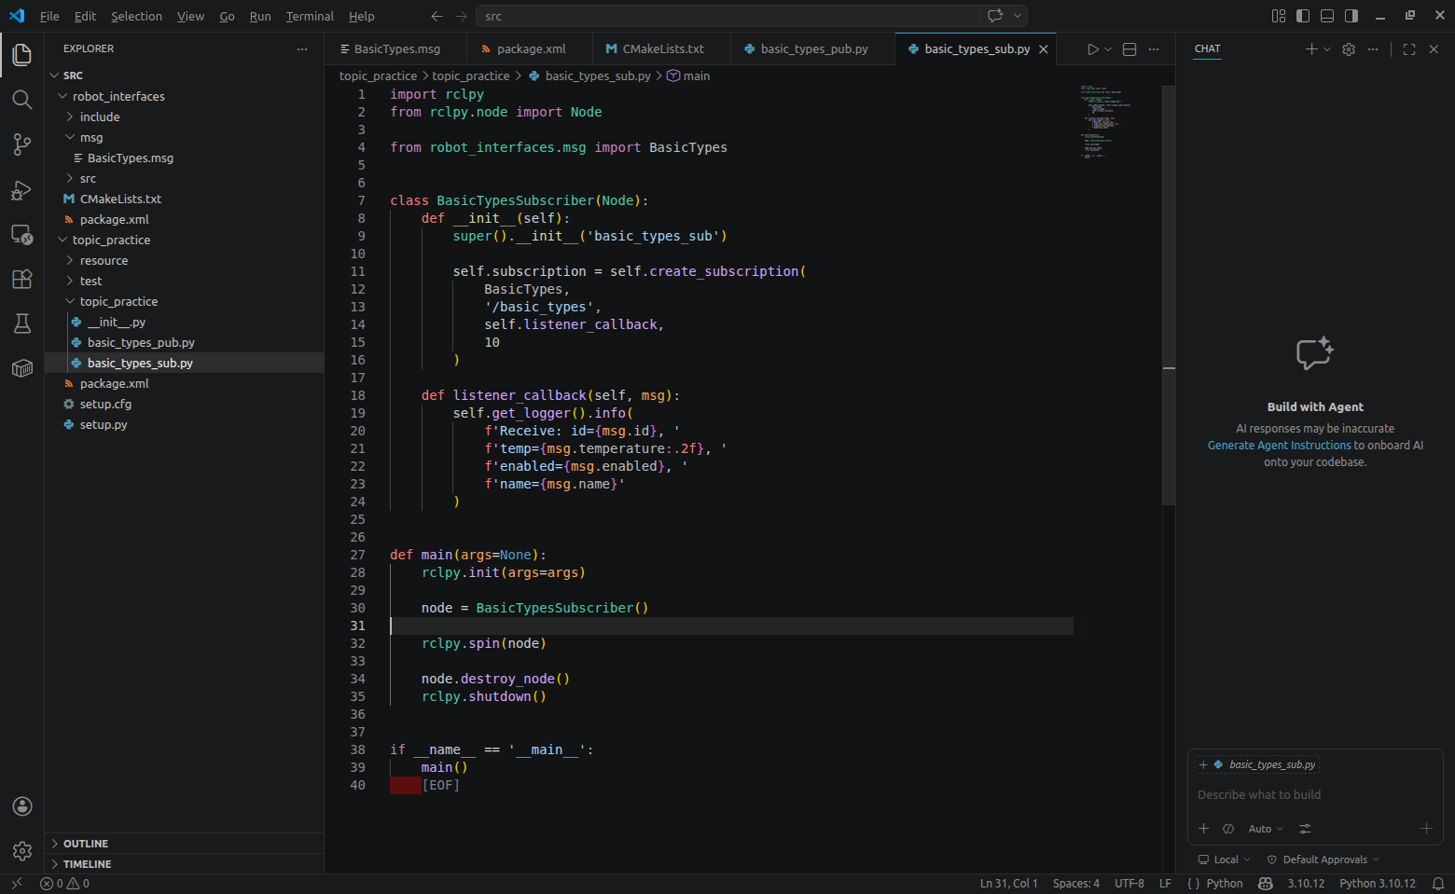Toggle the bottom Panel visibility
This screenshot has height=894, width=1455.
(x=1327, y=16)
